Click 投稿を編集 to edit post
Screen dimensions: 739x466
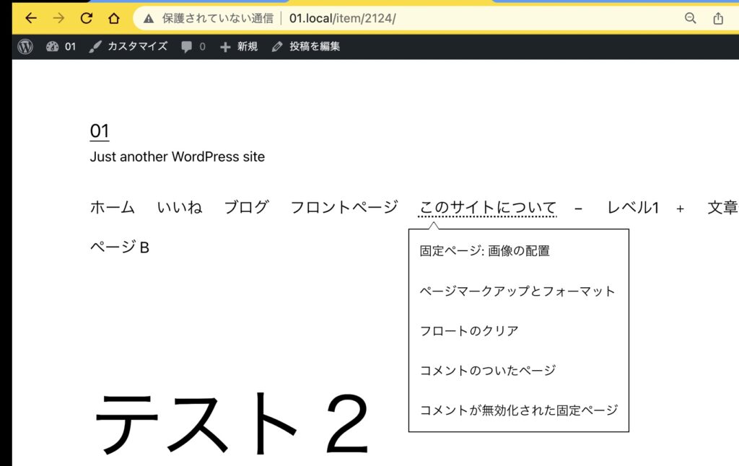click(x=306, y=47)
